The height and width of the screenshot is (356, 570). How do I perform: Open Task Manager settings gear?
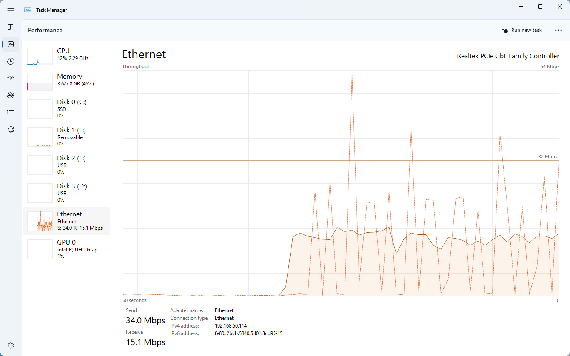coord(11,345)
